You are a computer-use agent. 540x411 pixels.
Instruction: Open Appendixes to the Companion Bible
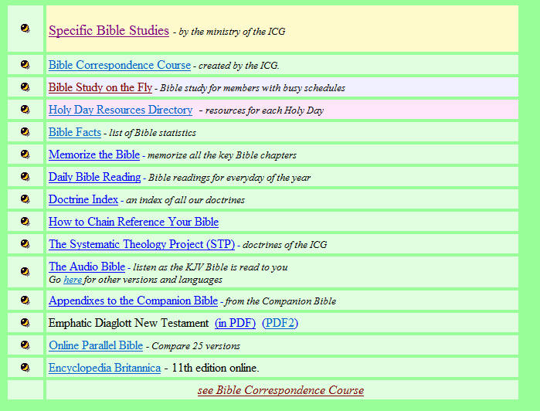(134, 301)
